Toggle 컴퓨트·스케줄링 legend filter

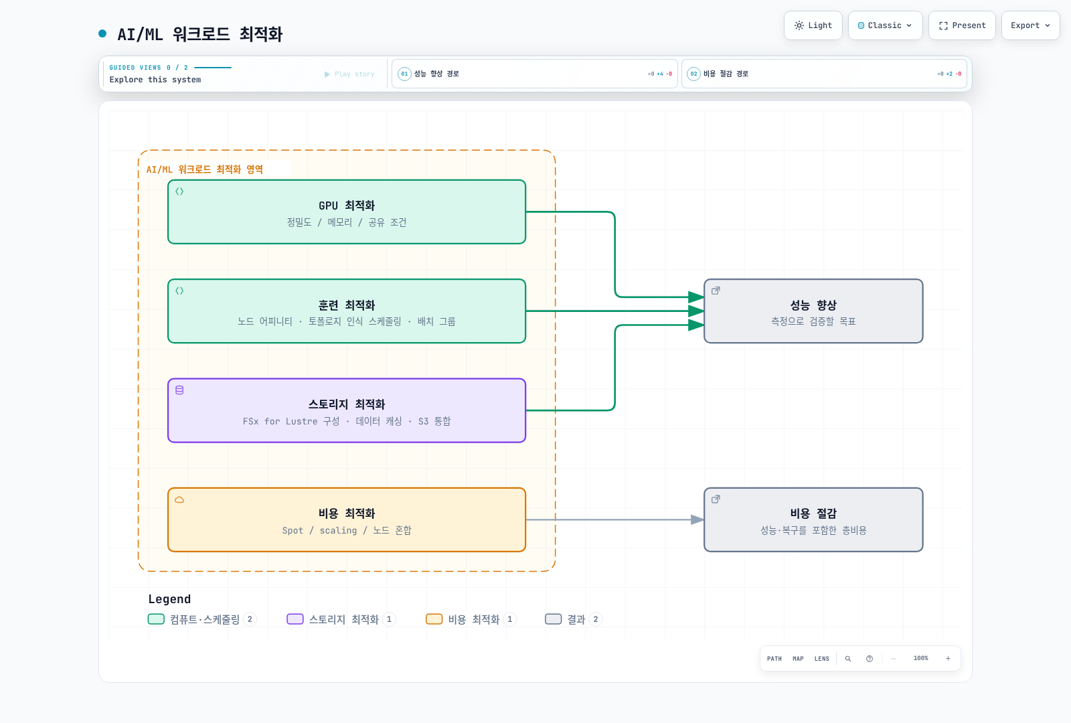[201, 619]
